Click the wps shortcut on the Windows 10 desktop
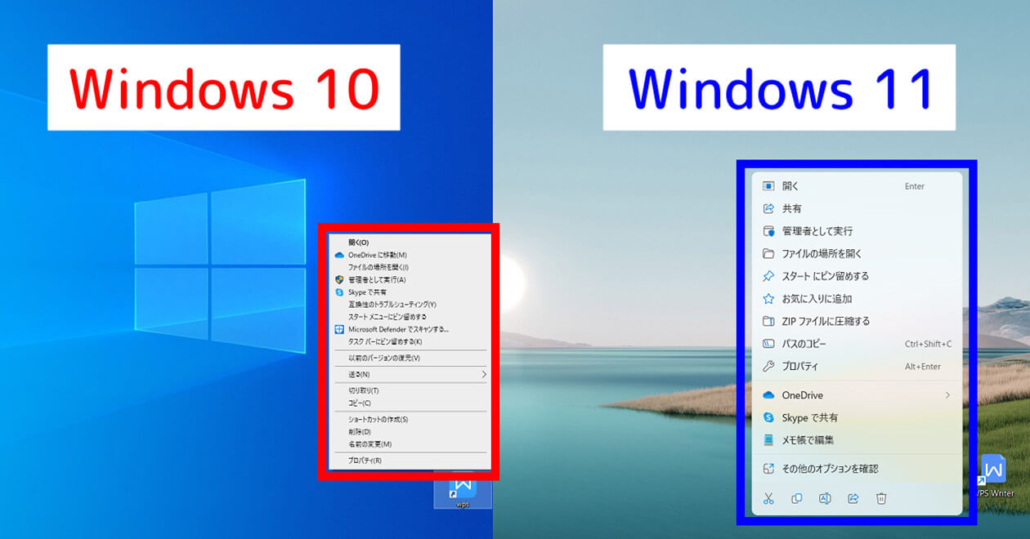Viewport: 1030px width, 539px height. point(463,494)
